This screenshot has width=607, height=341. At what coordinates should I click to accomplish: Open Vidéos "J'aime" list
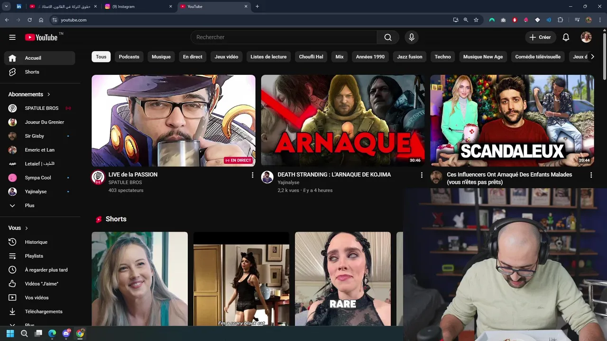point(39,284)
